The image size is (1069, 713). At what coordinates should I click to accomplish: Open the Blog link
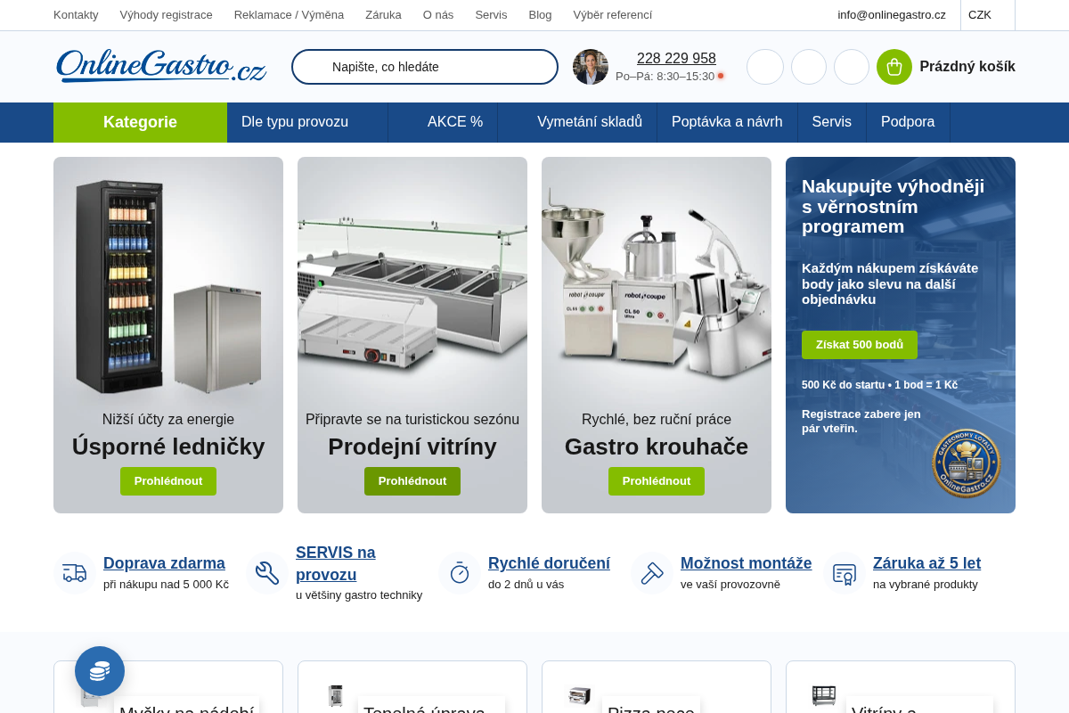point(540,15)
